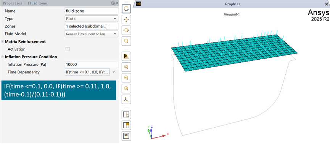Select the Zoom in/out tool

126,30
